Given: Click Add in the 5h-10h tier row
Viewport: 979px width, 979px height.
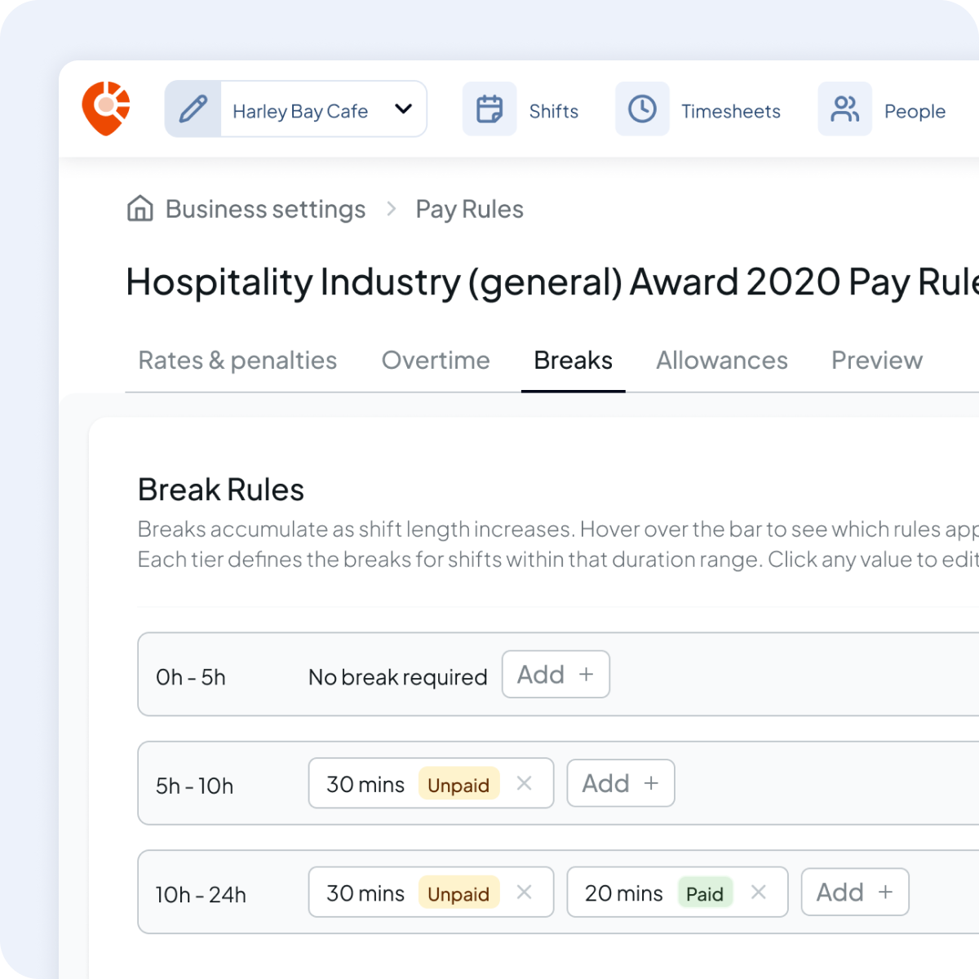Looking at the screenshot, I should pos(620,783).
